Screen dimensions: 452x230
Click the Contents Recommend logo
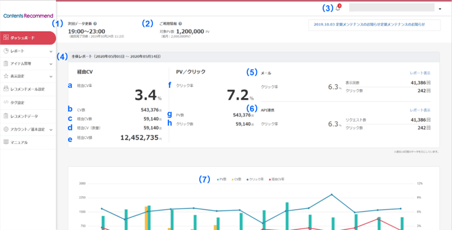point(28,15)
